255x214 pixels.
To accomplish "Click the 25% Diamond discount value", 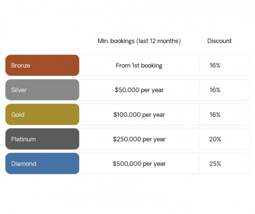I will (x=215, y=164).
